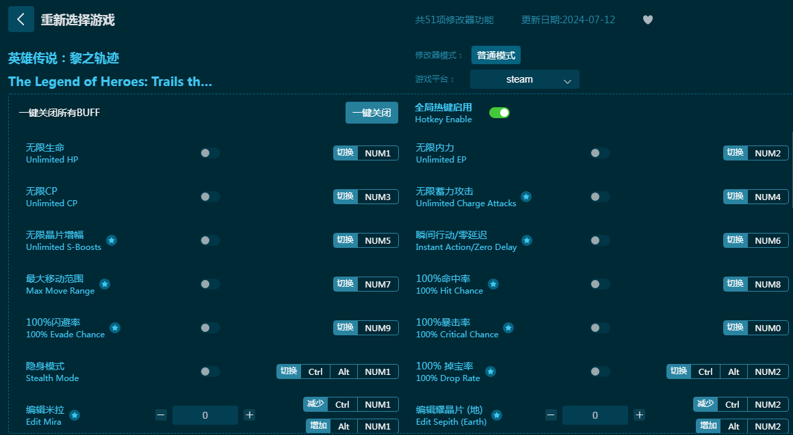793x435 pixels.
Task: Enable 100% Critical Chance switch
Action: tap(600, 328)
